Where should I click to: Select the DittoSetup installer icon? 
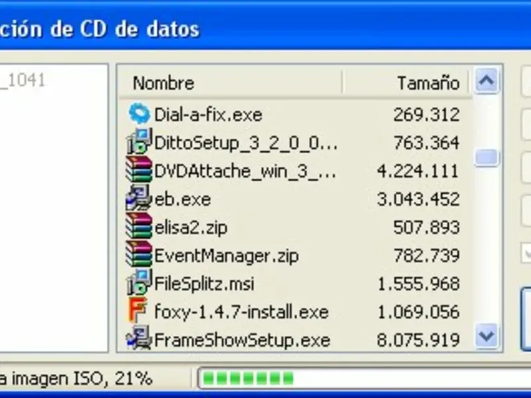pos(139,141)
